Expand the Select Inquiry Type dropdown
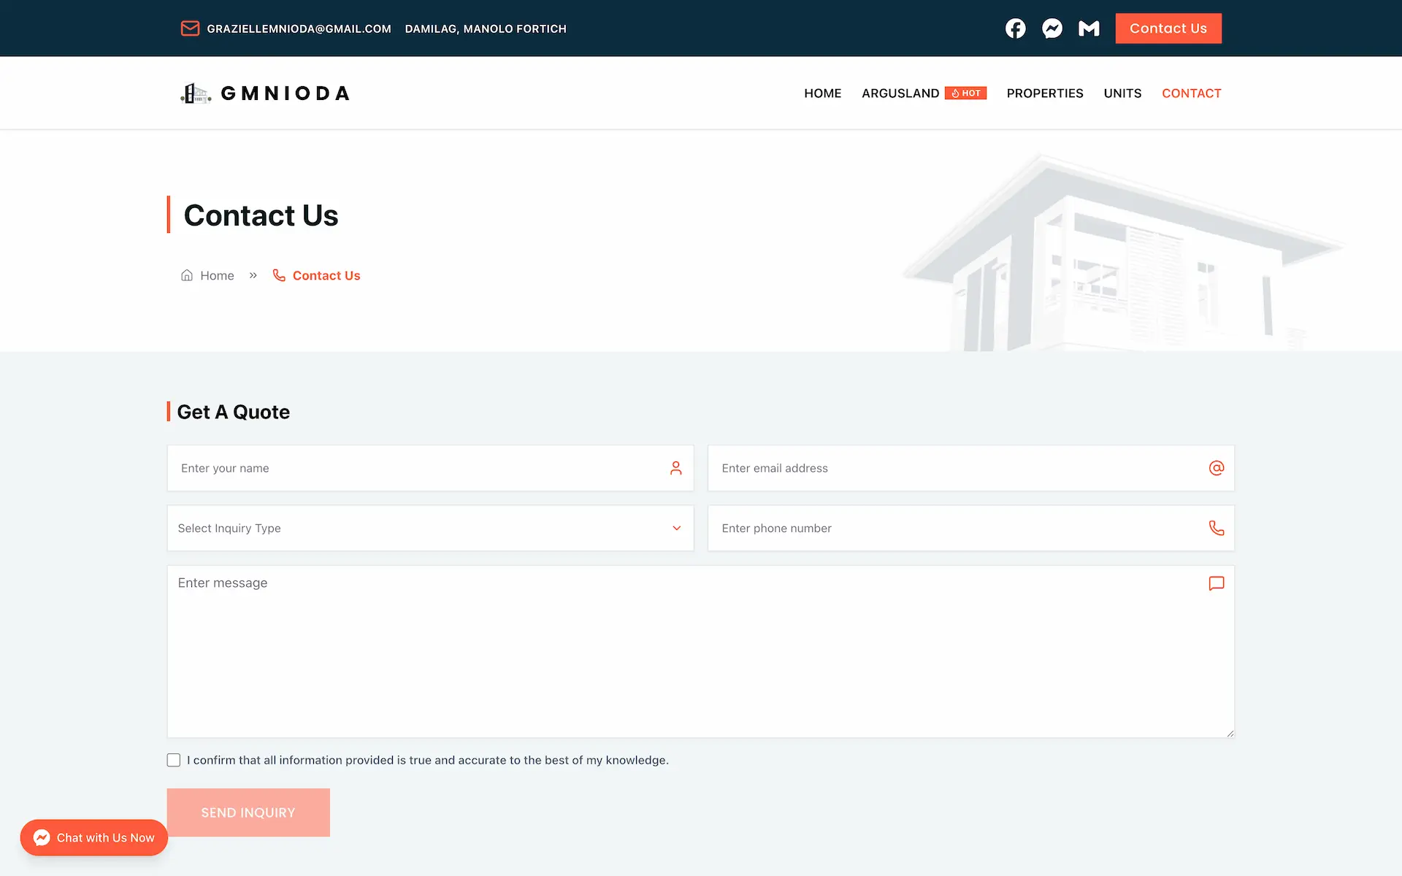 (x=430, y=528)
